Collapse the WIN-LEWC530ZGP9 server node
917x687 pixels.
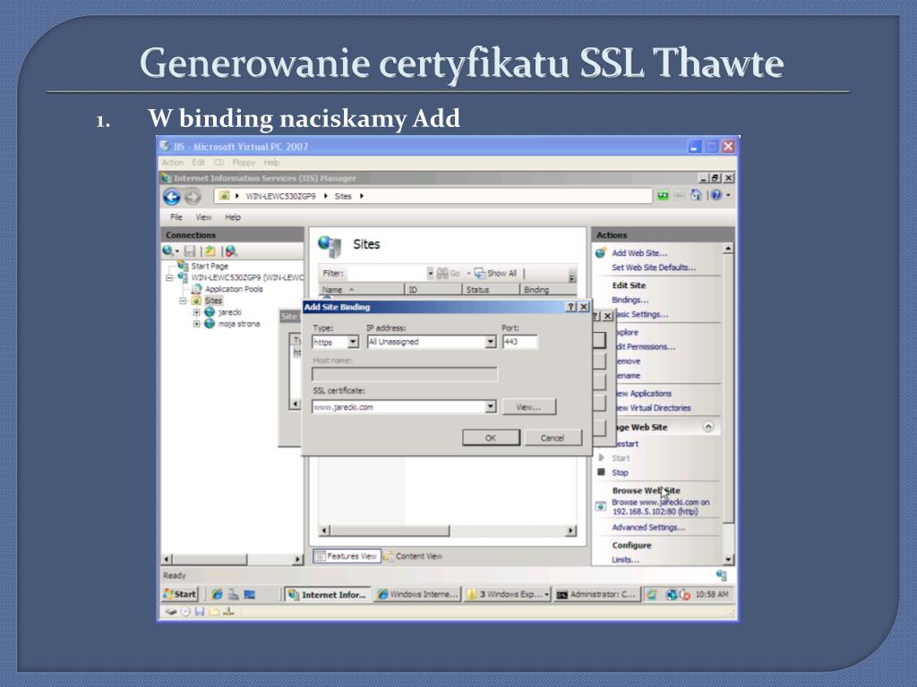(169, 277)
